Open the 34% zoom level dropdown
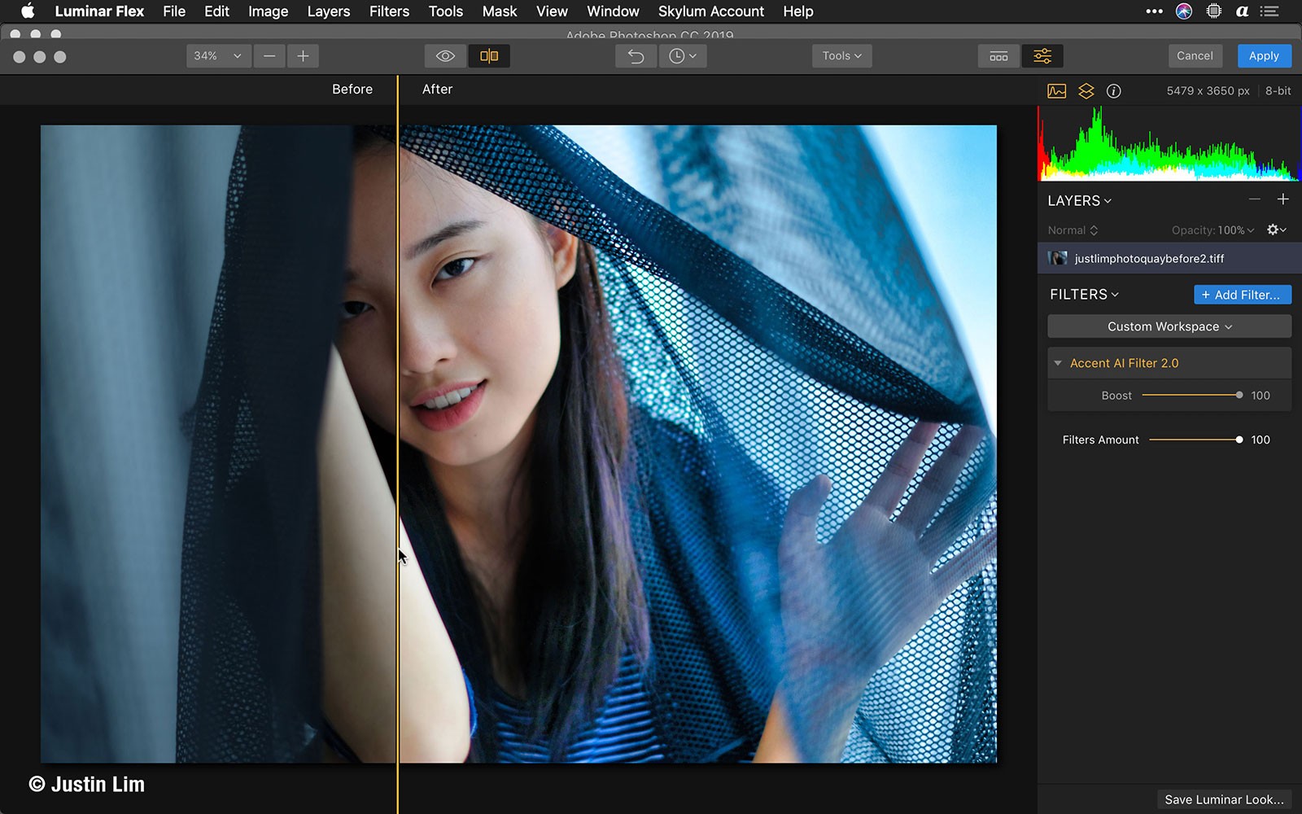The height and width of the screenshot is (814, 1302). [x=217, y=56]
